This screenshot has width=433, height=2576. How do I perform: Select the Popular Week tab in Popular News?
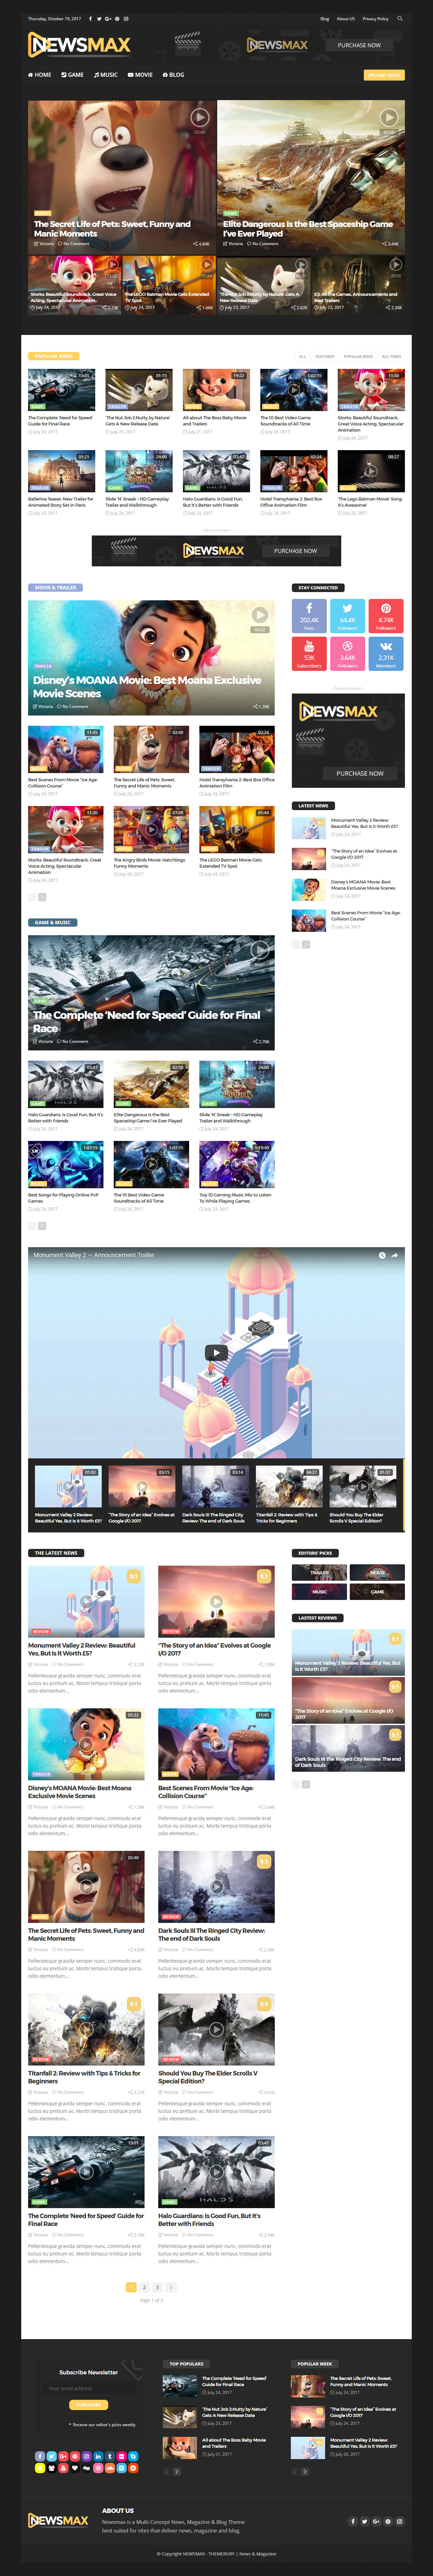[x=358, y=356]
